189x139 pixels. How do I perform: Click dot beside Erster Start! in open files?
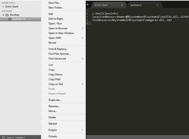[x=3, y=7]
